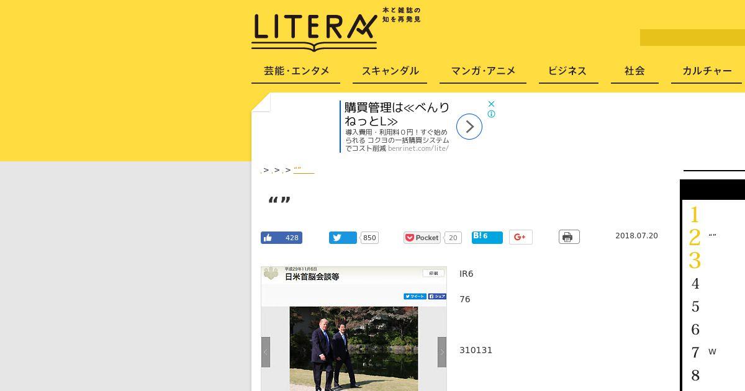
Task: Show previous photo with left arrow
Action: coord(266,352)
